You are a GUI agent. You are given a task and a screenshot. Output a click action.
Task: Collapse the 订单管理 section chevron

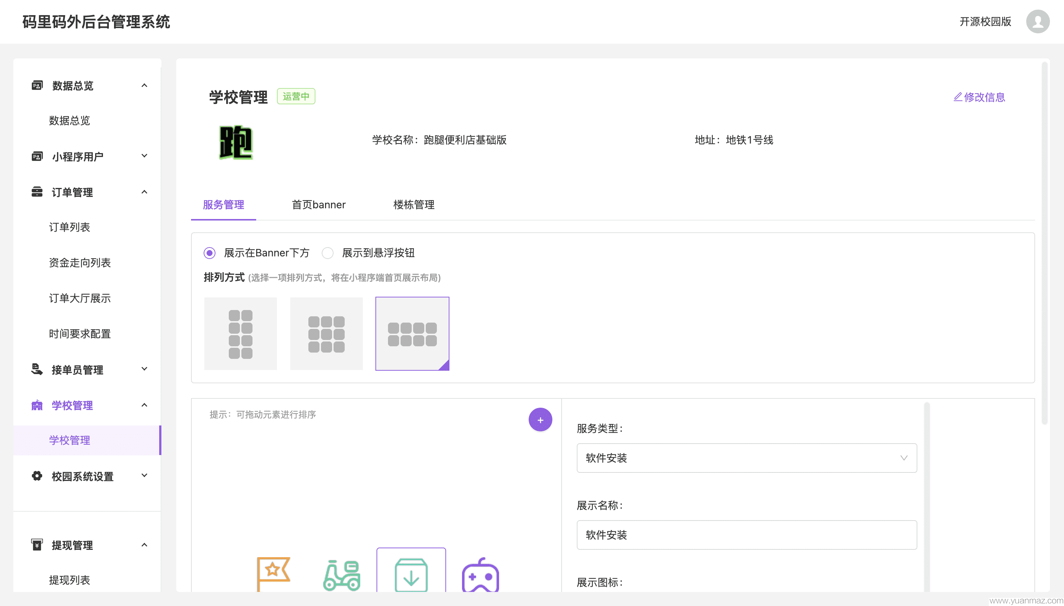(144, 192)
